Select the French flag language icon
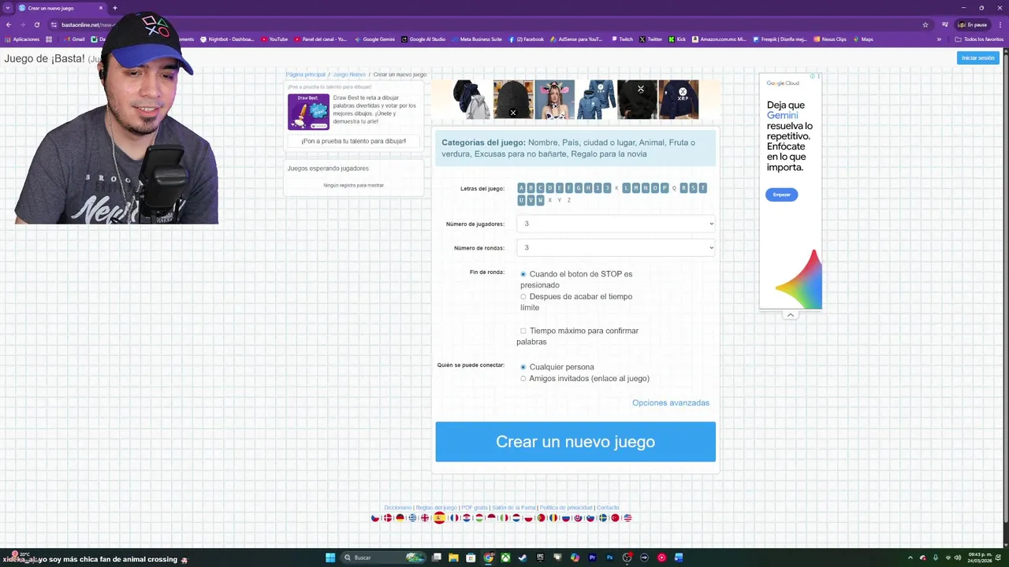1009x567 pixels. 455,518
